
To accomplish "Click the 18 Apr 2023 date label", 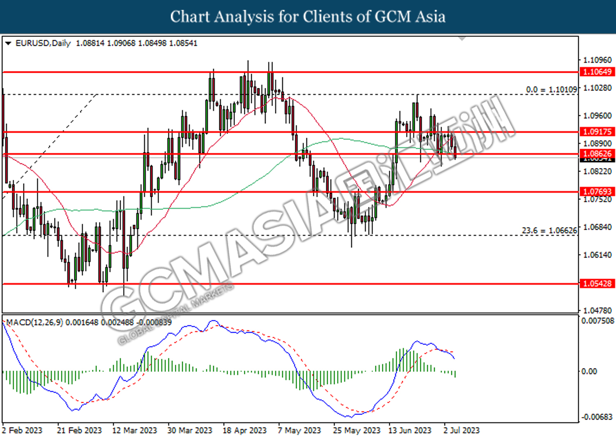I will (x=244, y=430).
